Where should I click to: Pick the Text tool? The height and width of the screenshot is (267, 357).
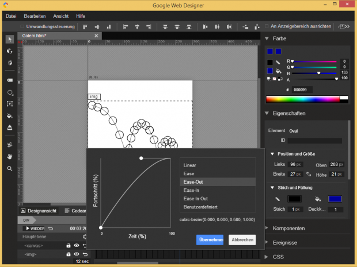tap(10, 104)
